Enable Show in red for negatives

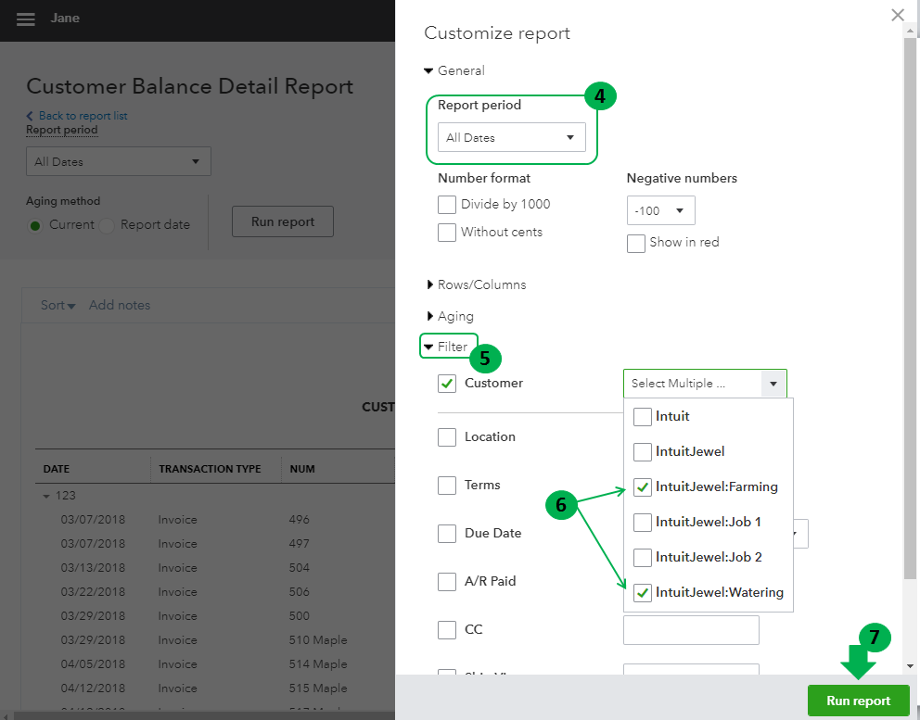[636, 243]
